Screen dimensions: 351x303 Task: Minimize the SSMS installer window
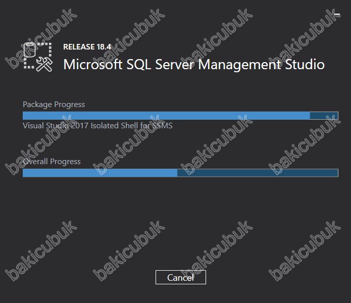337,14
